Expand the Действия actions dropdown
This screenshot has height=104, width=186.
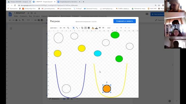[54, 28]
